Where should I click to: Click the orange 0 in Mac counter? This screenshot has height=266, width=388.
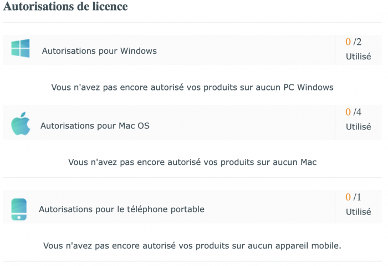348,112
